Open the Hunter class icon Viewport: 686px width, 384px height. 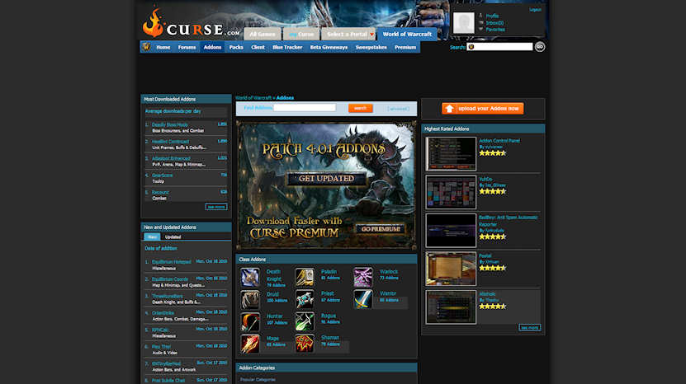[x=250, y=322]
